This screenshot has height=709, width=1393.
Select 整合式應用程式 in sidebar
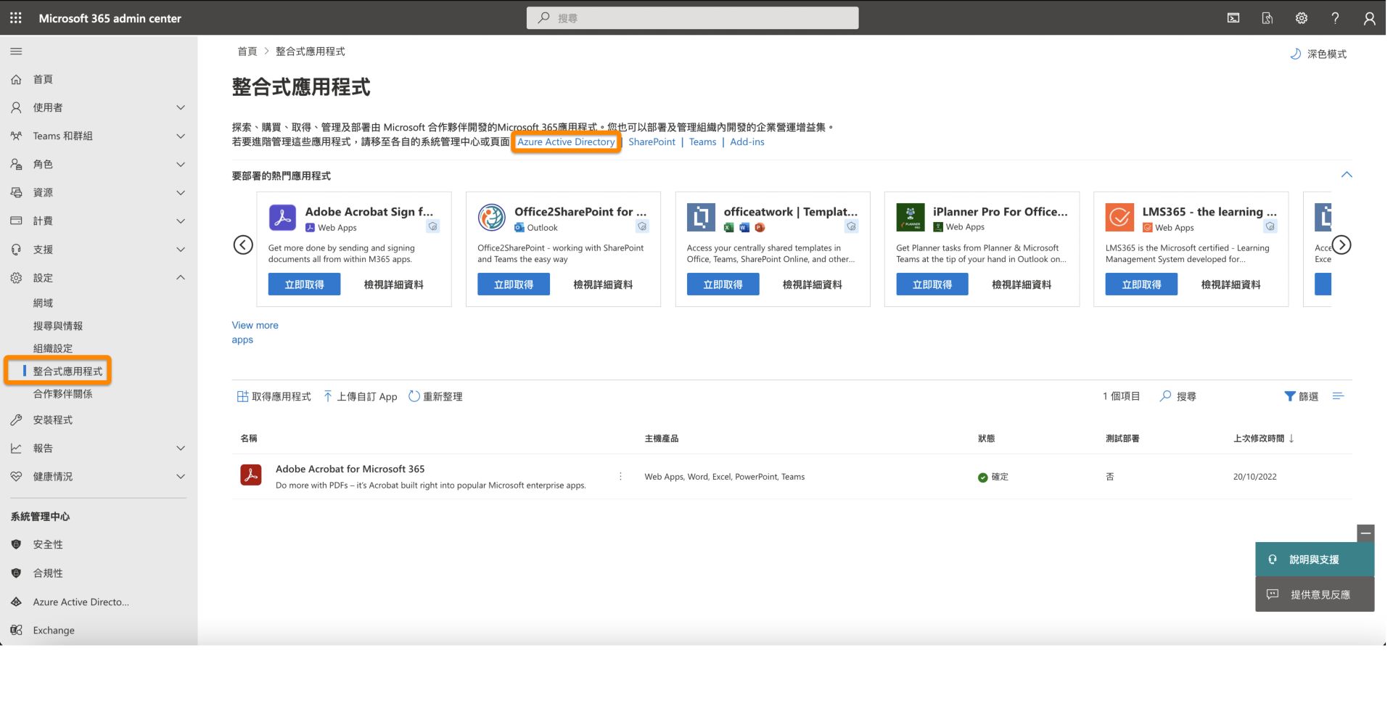(x=67, y=371)
